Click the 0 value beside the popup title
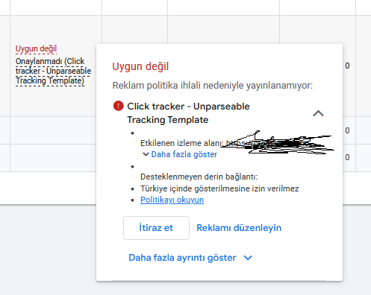The image size is (371, 295). click(347, 66)
